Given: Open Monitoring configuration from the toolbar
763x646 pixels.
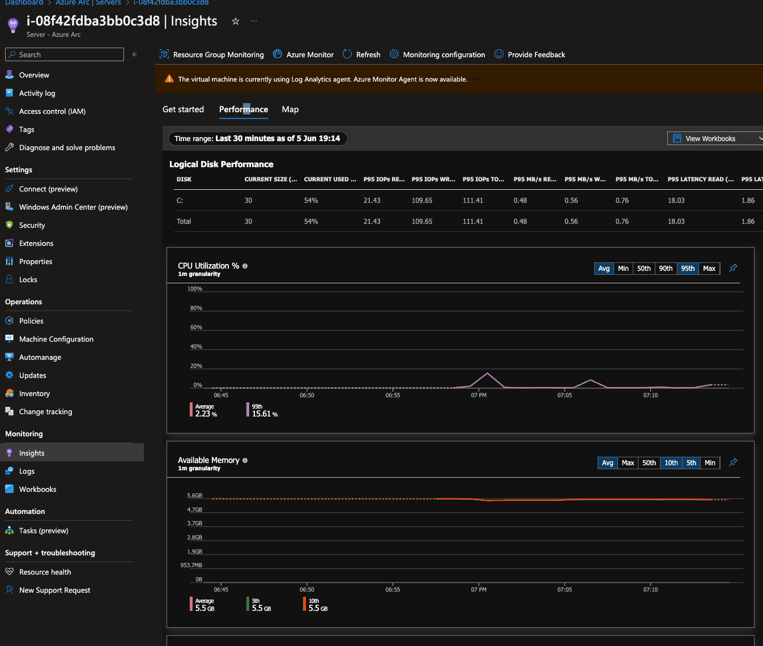Looking at the screenshot, I should pyautogui.click(x=444, y=54).
